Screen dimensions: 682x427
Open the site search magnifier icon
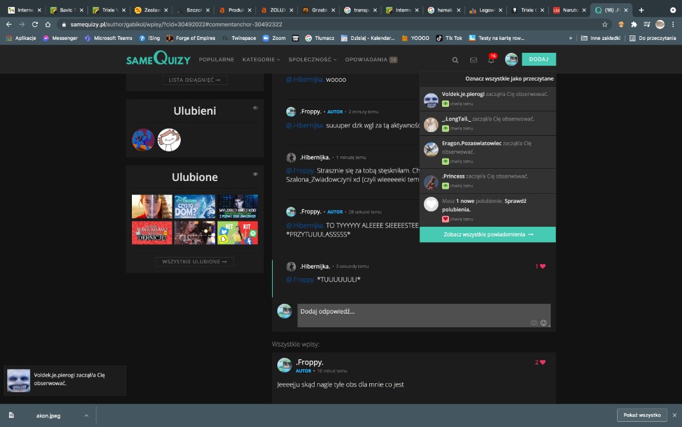pos(456,60)
